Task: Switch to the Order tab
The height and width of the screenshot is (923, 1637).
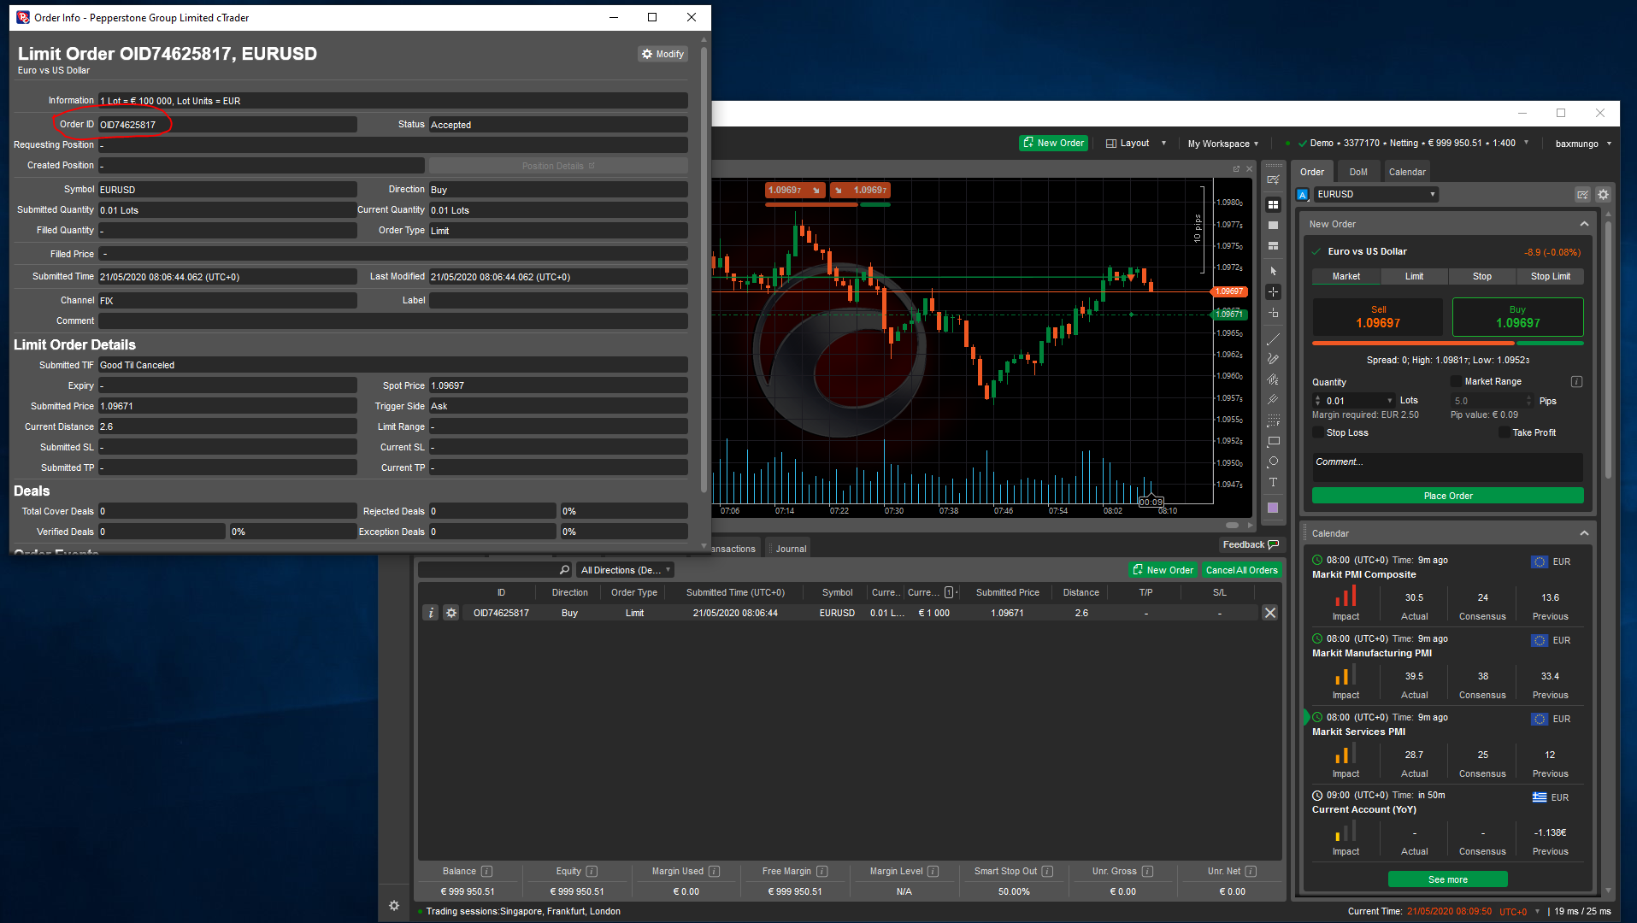Action: coord(1312,172)
